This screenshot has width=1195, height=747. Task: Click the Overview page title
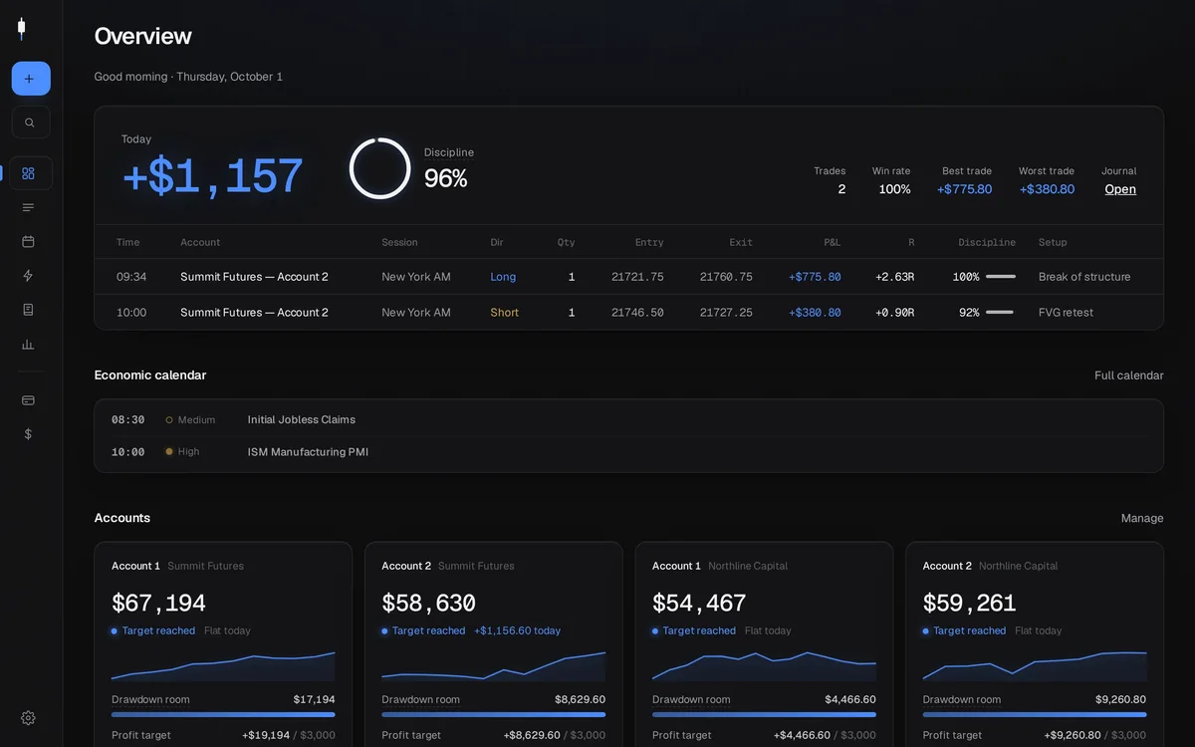tap(143, 37)
